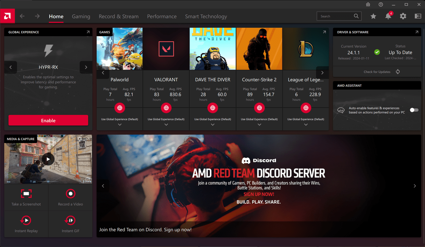Start recording with Record a Video icon

[70, 194]
